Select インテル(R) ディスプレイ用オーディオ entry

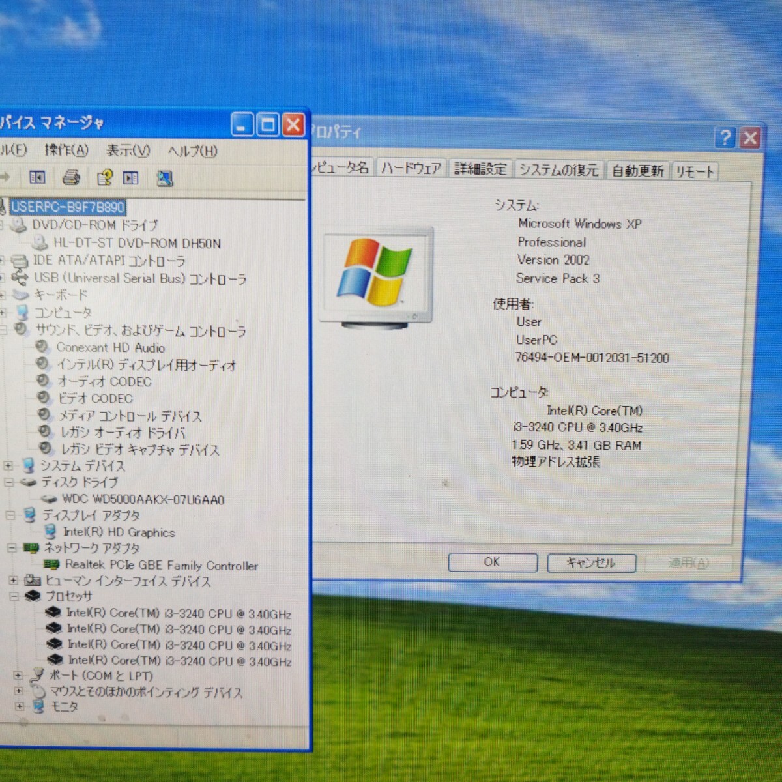point(146,364)
